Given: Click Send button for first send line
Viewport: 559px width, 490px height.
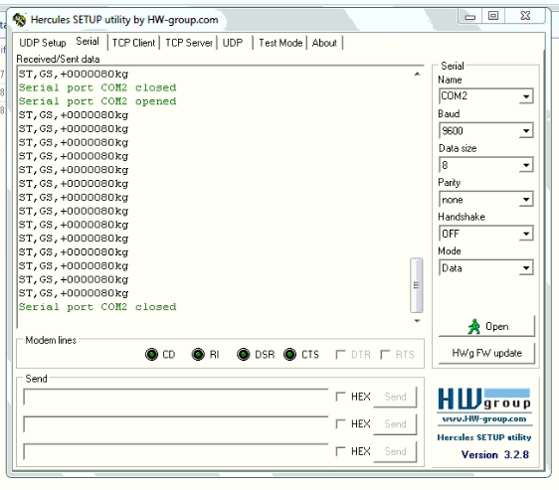Looking at the screenshot, I should pyautogui.click(x=395, y=397).
